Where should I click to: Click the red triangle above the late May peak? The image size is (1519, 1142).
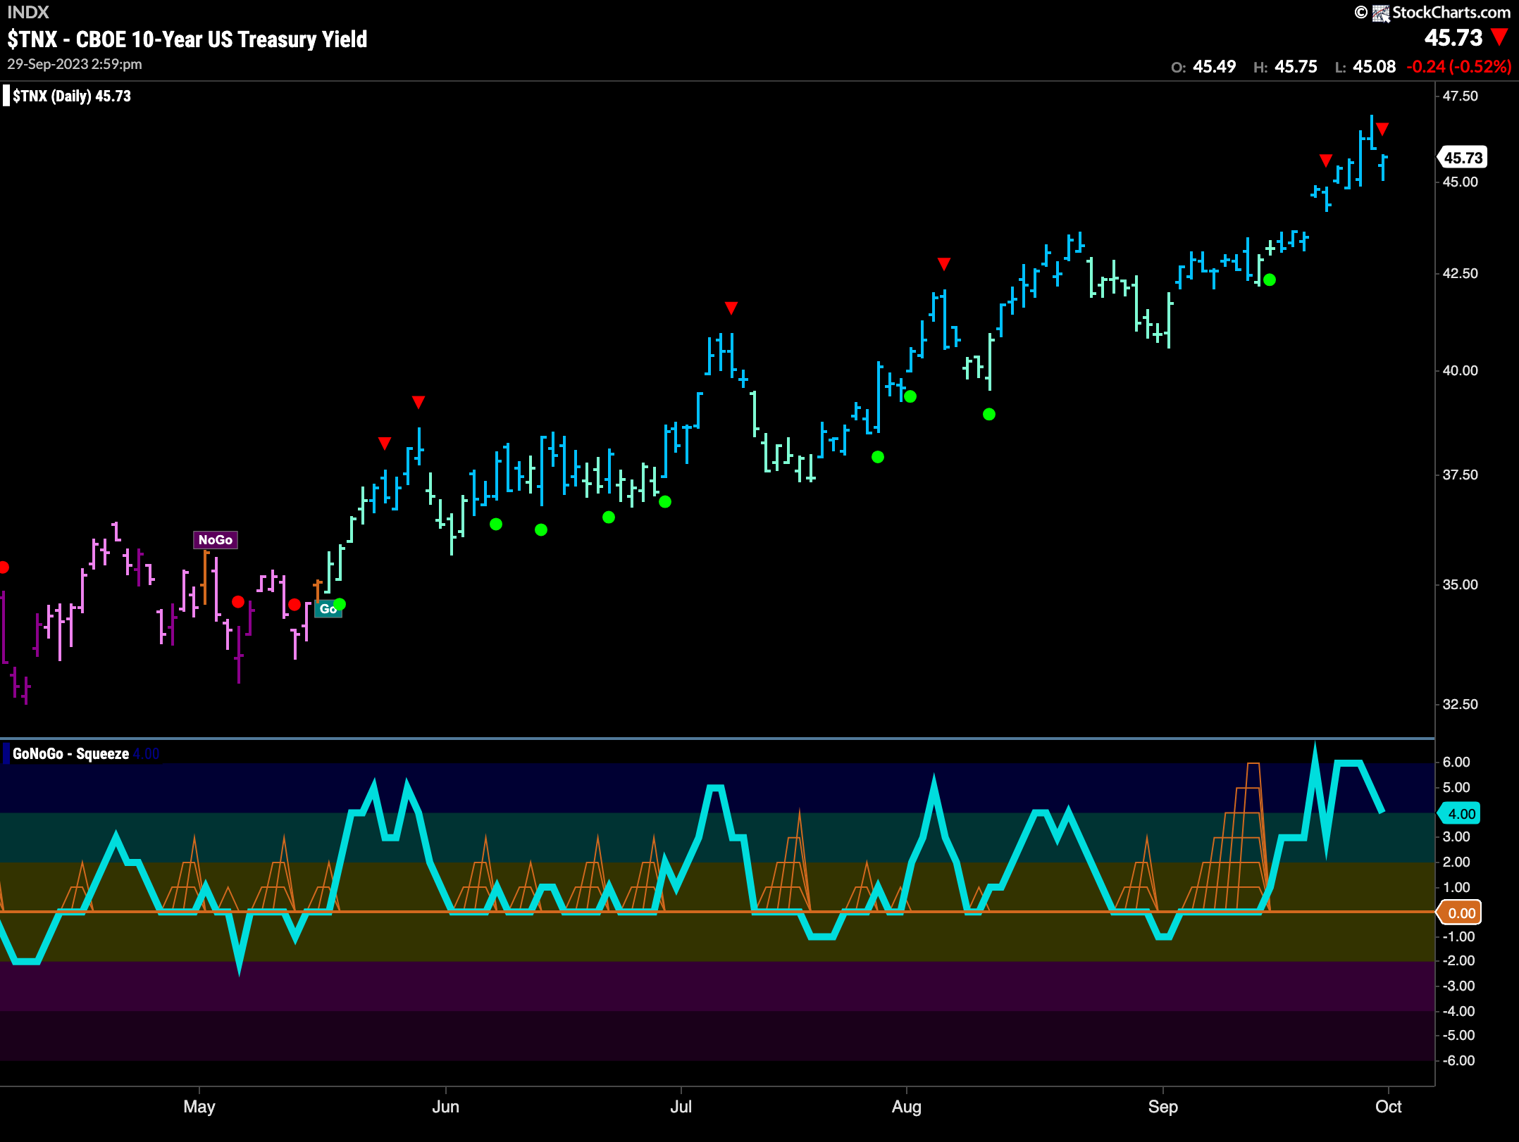[418, 402]
